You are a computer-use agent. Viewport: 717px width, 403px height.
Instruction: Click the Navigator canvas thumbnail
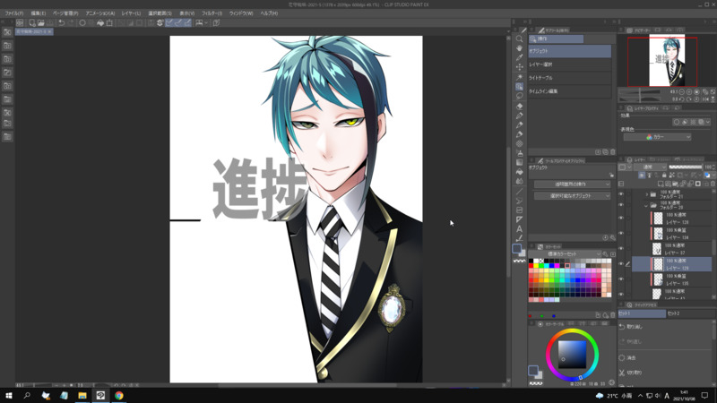(667, 62)
